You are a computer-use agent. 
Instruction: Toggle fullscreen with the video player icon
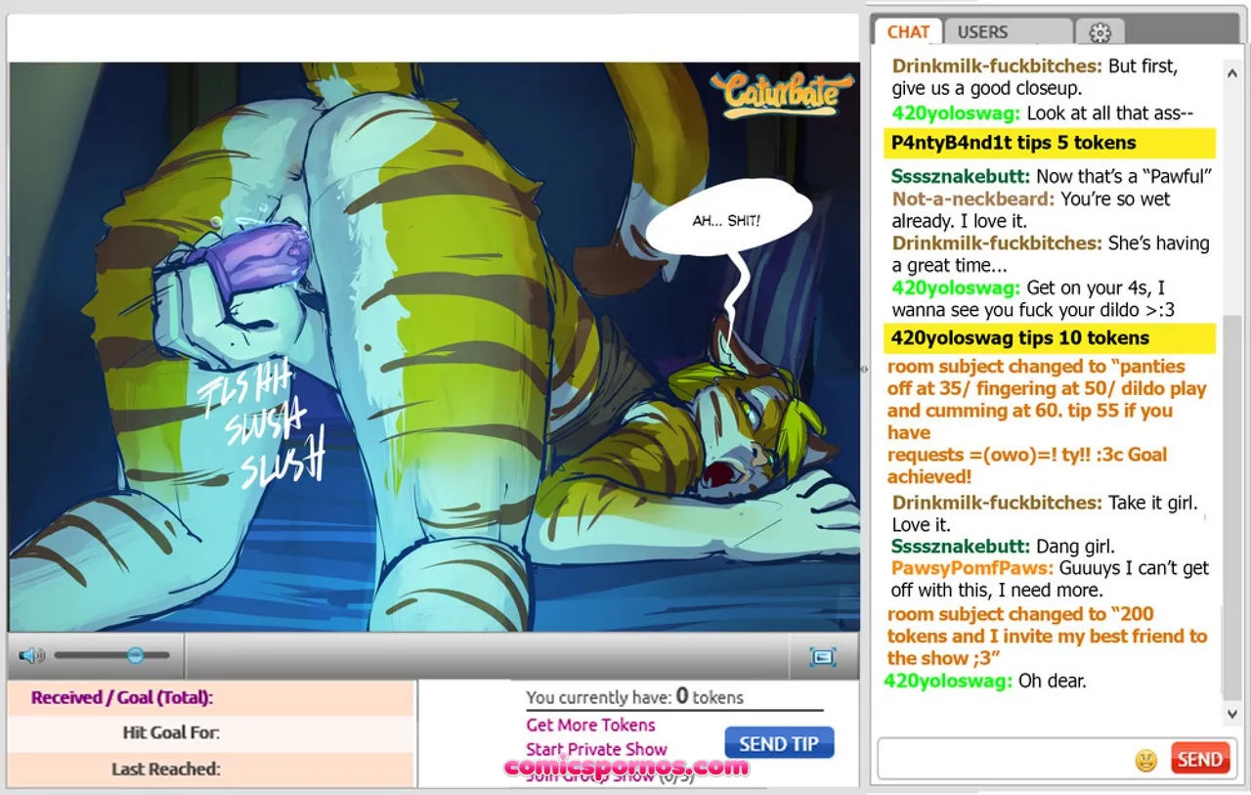coord(823,656)
